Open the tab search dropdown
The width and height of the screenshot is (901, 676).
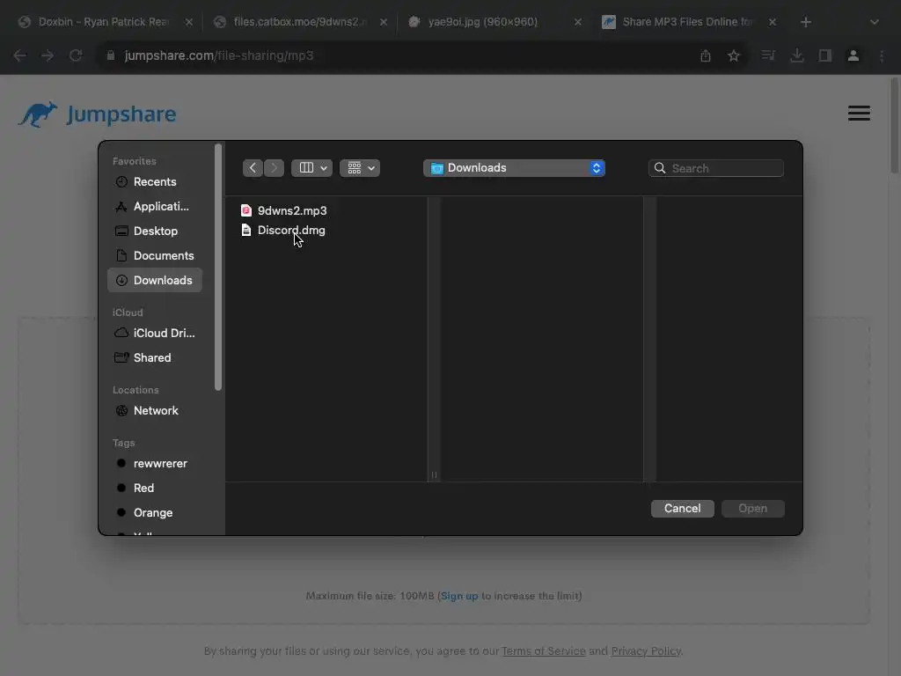pos(875,22)
